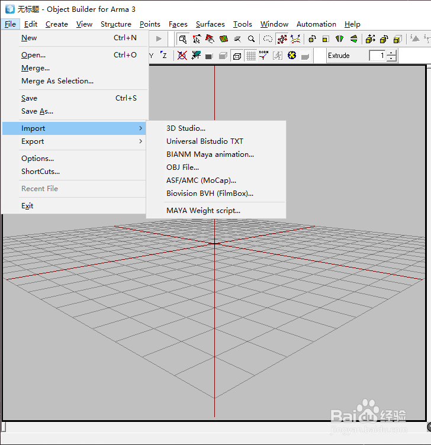Open the Structure menu
The height and width of the screenshot is (445, 431).
pos(116,24)
